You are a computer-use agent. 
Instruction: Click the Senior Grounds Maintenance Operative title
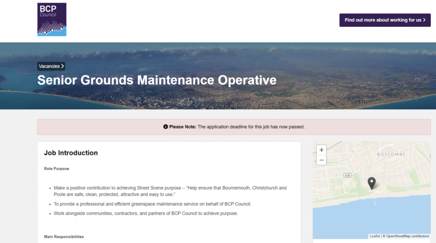click(x=157, y=80)
